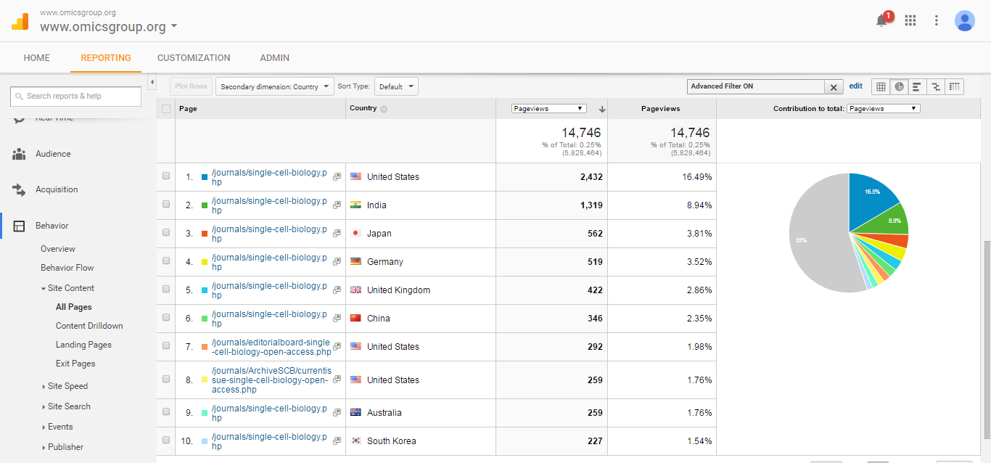Open the Behavior Flow report
This screenshot has height=463, width=991.
pos(67,268)
